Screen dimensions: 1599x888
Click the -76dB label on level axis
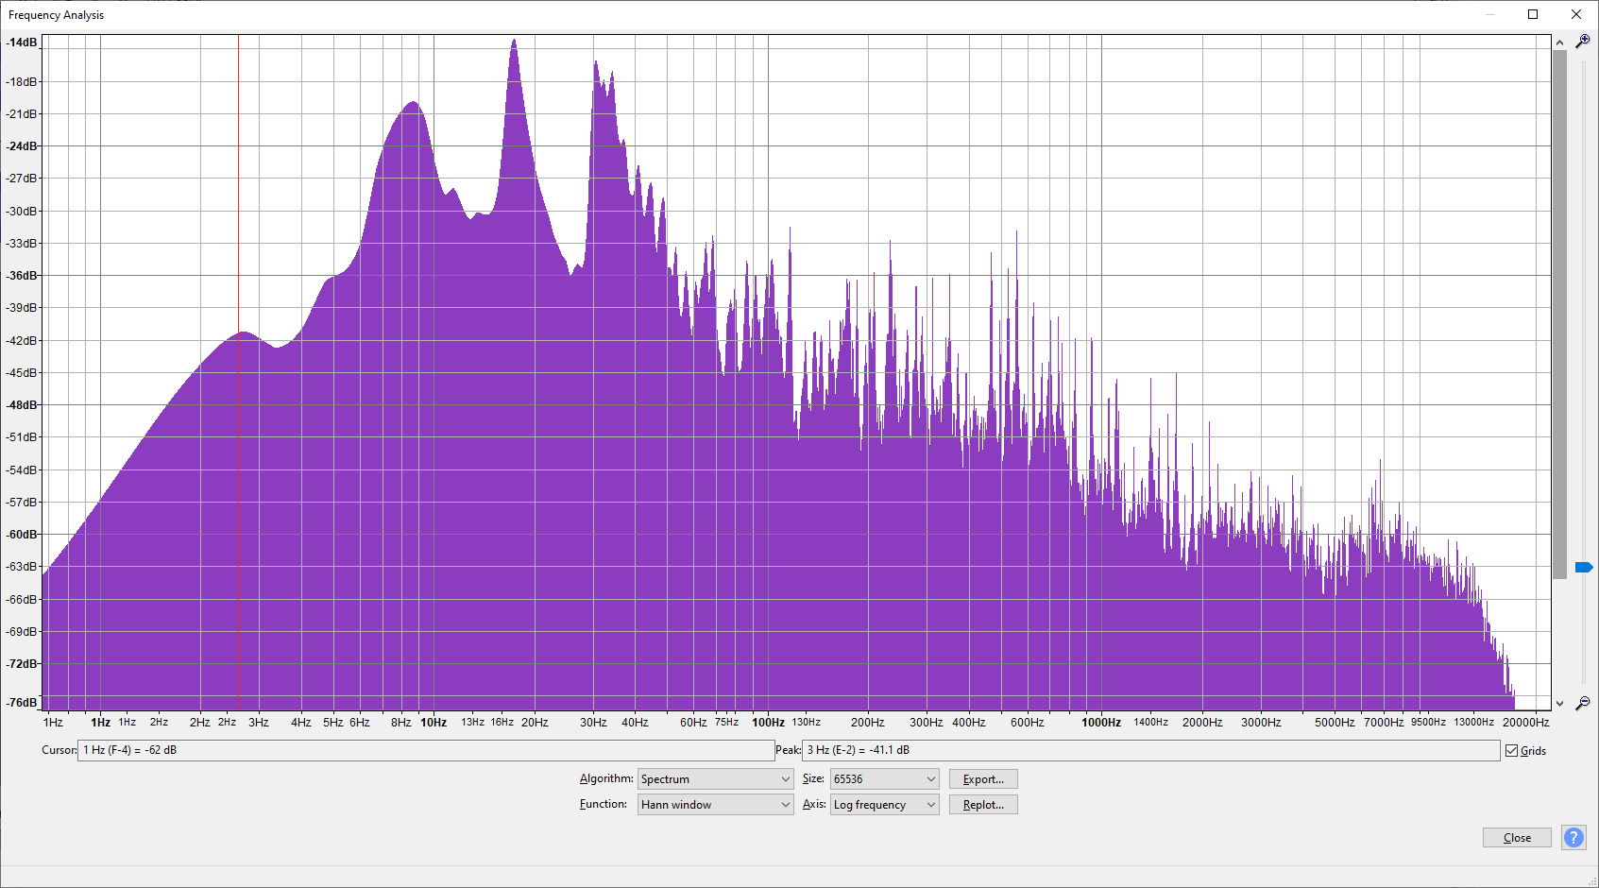(22, 703)
